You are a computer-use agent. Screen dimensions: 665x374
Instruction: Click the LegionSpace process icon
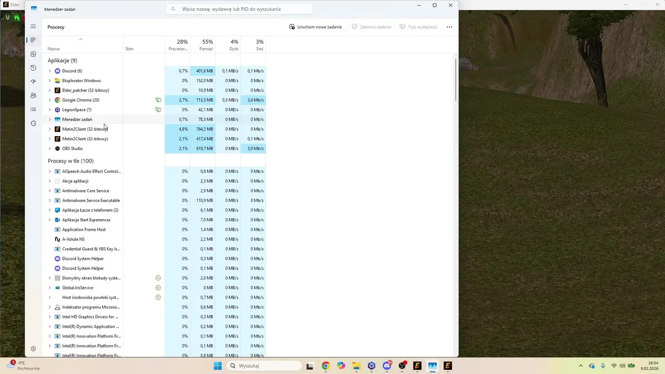[x=58, y=110]
